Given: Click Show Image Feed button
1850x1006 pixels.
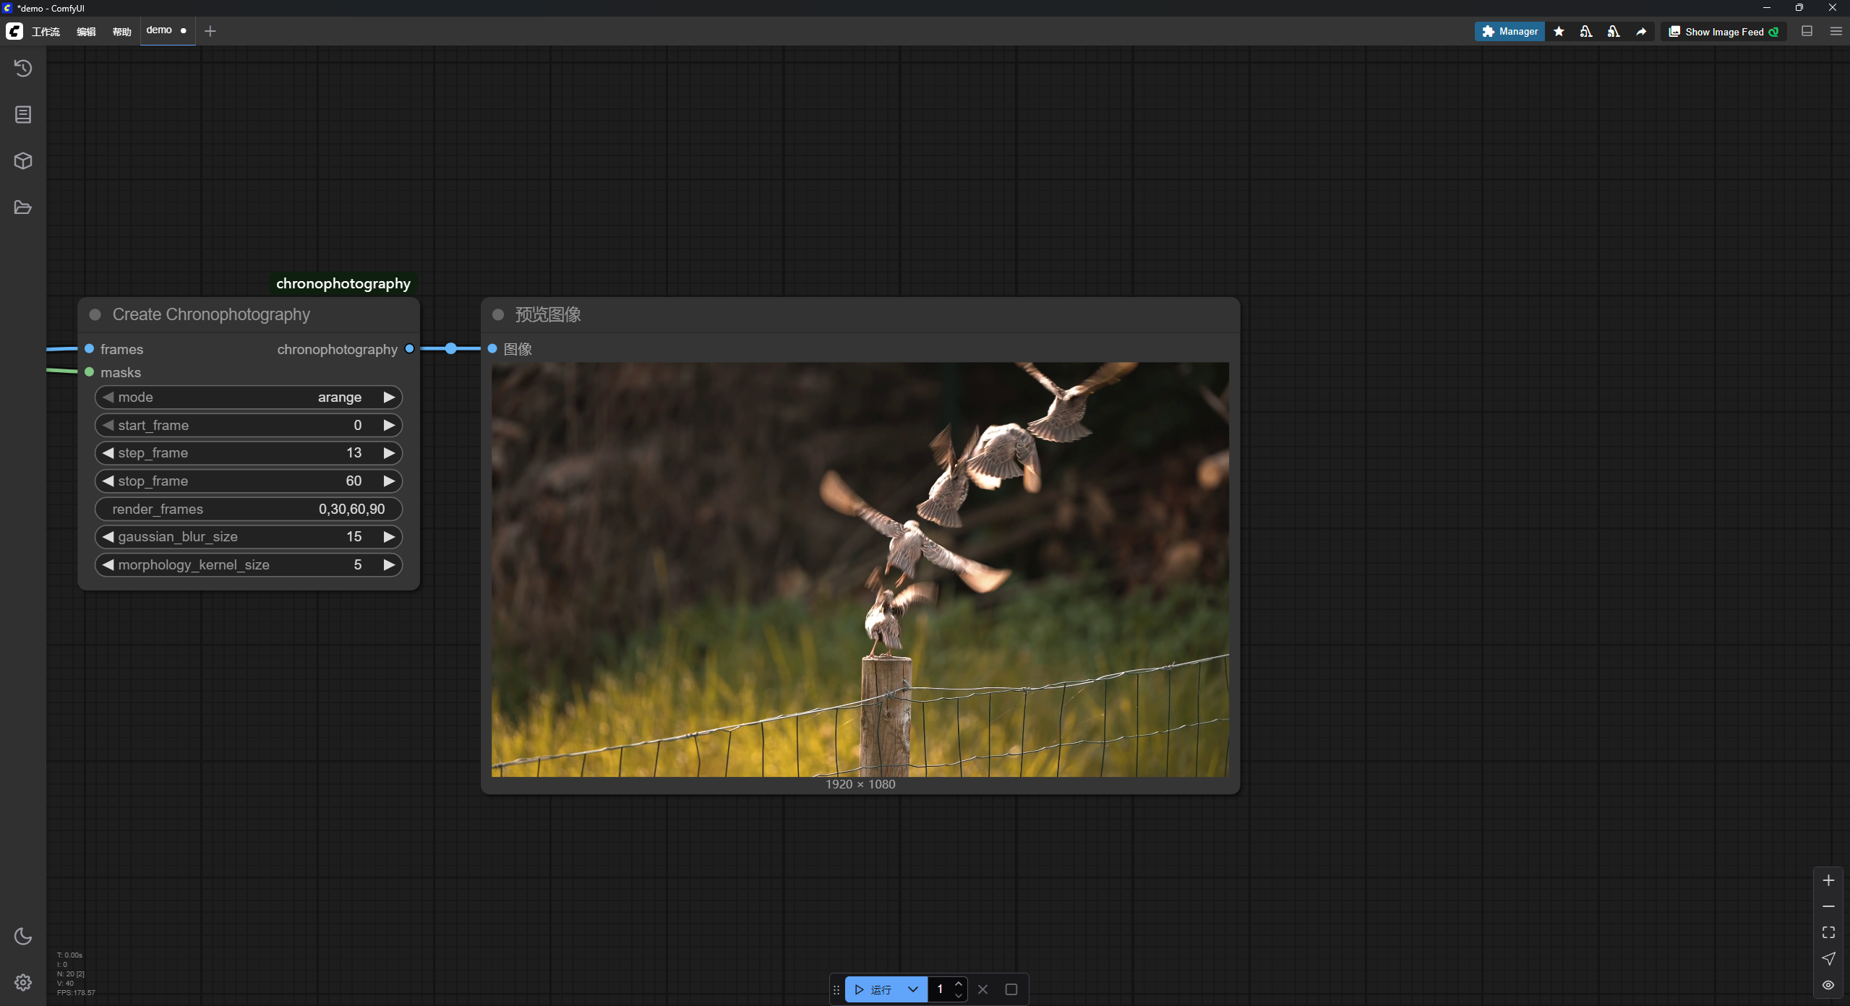Looking at the screenshot, I should click(x=1723, y=32).
